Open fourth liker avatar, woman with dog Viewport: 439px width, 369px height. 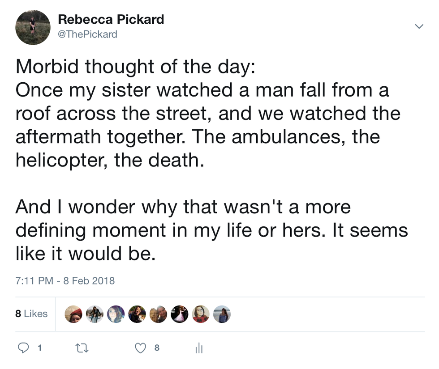tap(137, 314)
